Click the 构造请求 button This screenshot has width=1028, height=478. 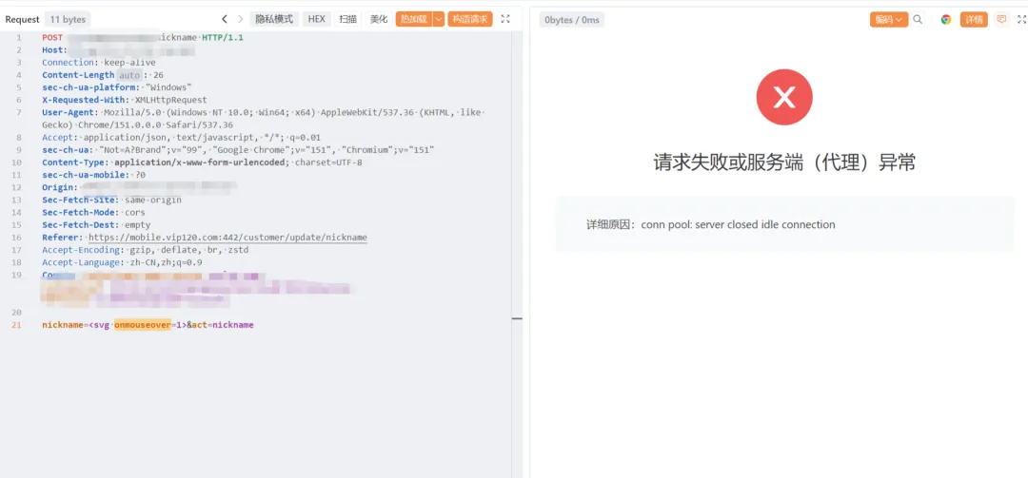pos(470,19)
